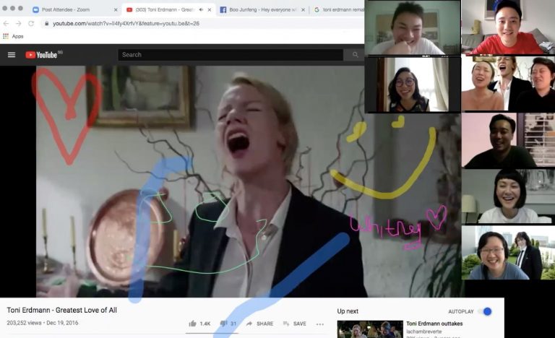Viewport: 555px width, 338px height.
Task: Reload the YouTube page
Action: (31, 23)
